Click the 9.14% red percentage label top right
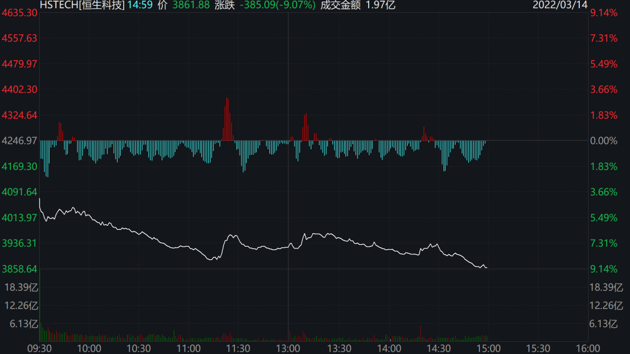The image size is (630, 354). coord(604,13)
